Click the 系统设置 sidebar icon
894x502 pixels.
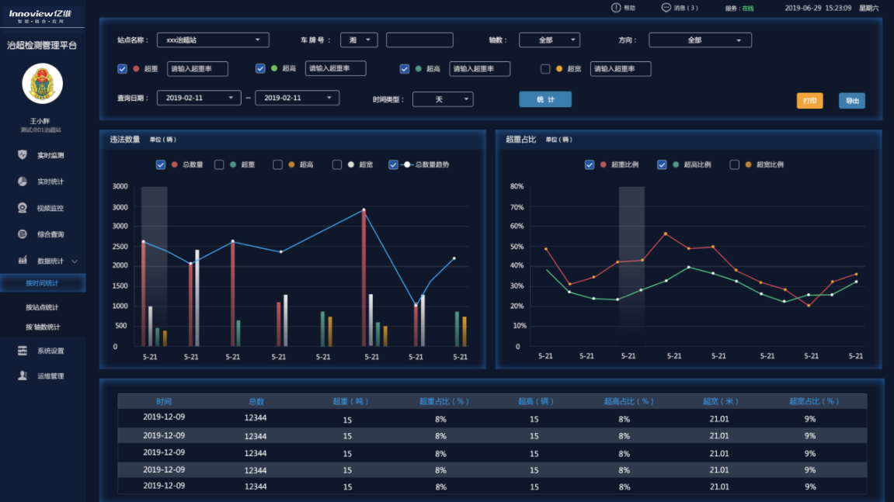23,351
